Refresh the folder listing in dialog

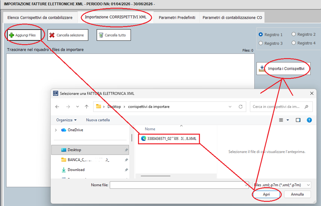coord(240,107)
